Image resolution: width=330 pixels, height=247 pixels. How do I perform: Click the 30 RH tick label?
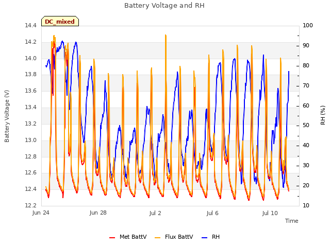point(306,165)
